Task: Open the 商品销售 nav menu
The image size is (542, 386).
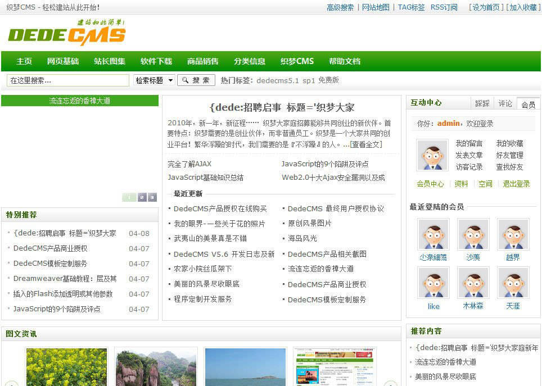Action: click(x=203, y=61)
